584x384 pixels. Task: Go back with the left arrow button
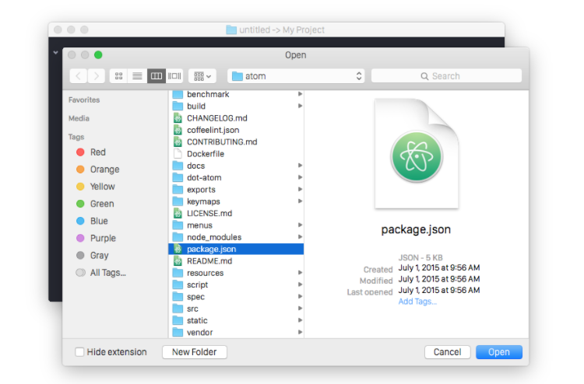coord(79,76)
